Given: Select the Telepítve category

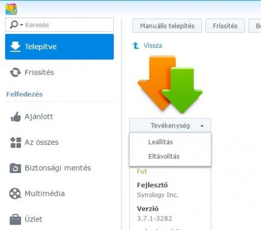Looking at the screenshot, I should click(60, 47).
